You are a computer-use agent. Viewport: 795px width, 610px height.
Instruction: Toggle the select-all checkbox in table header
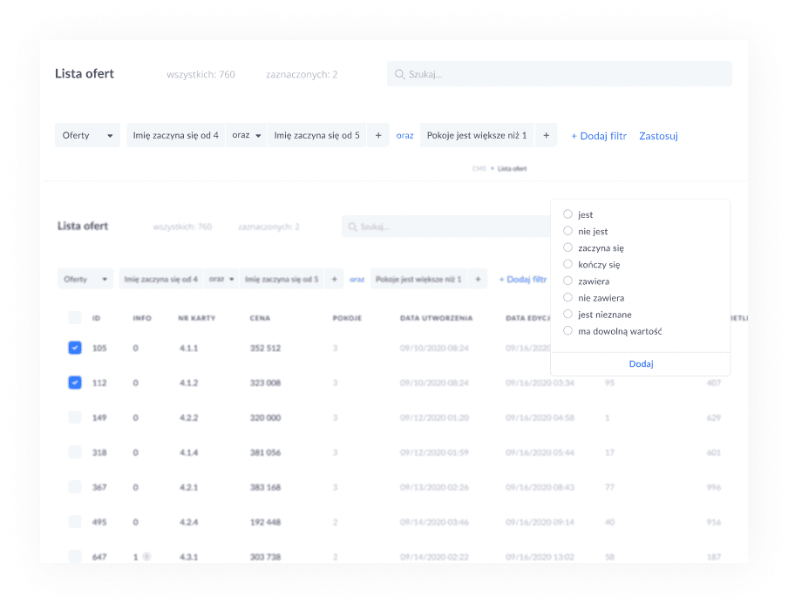tap(75, 318)
